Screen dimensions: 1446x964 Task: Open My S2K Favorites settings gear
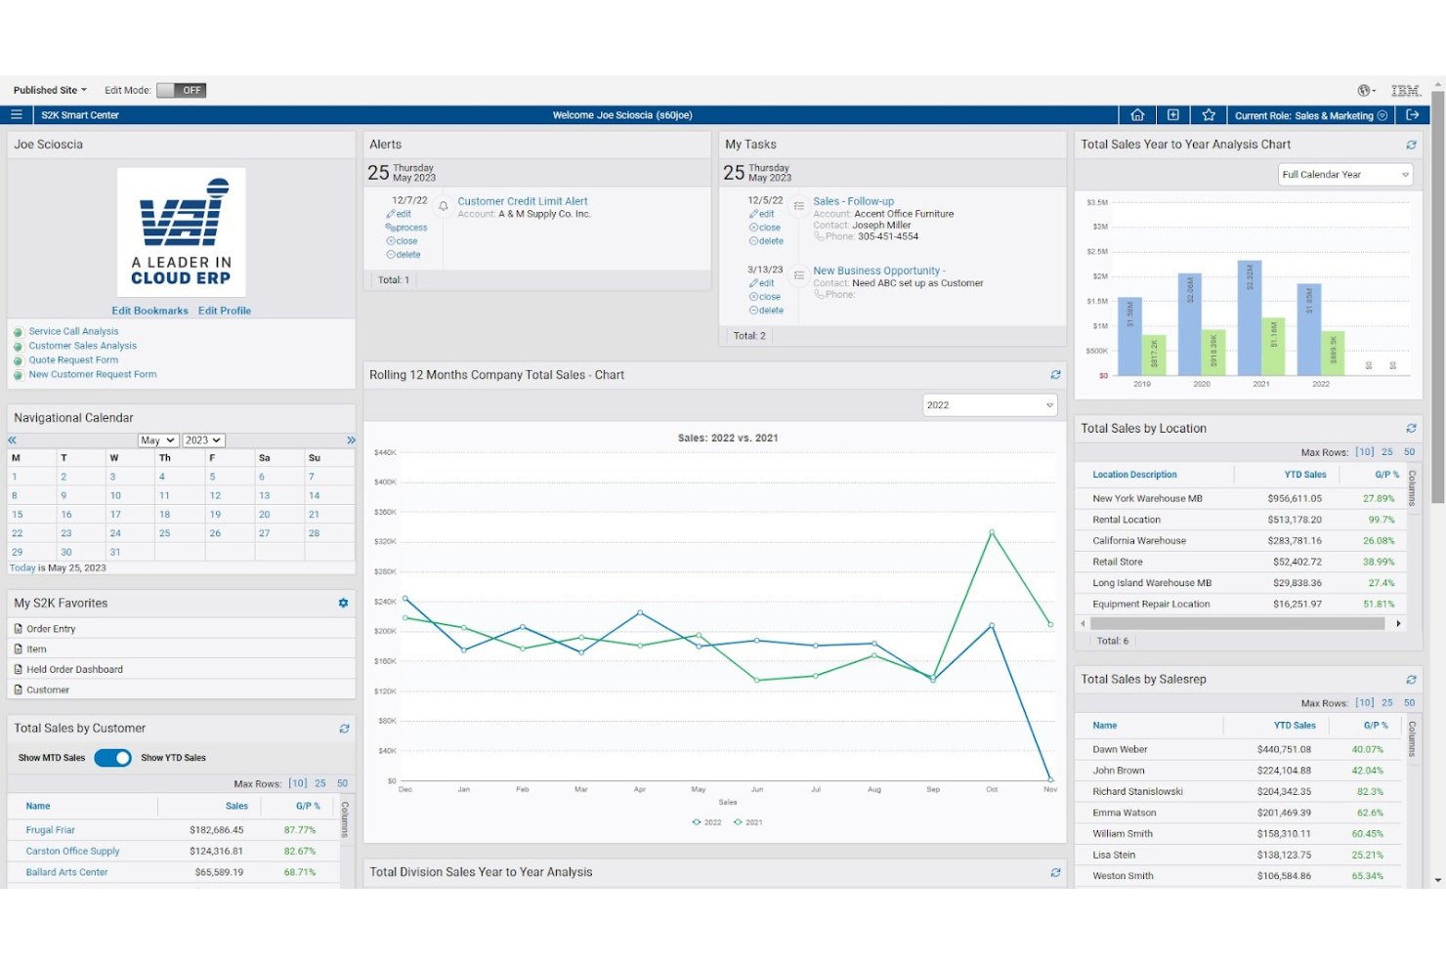coord(343,603)
